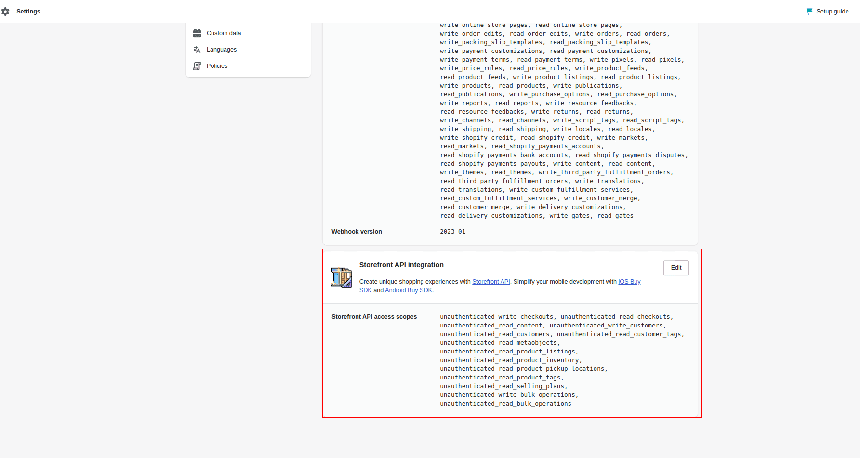Select write_gates scope text
This screenshot has height=458, width=860.
569,216
